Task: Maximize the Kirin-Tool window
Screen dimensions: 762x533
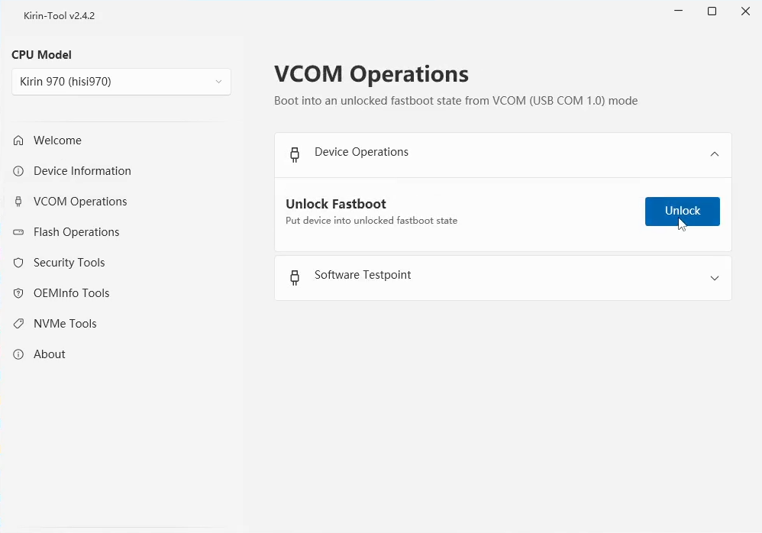Action: click(712, 11)
